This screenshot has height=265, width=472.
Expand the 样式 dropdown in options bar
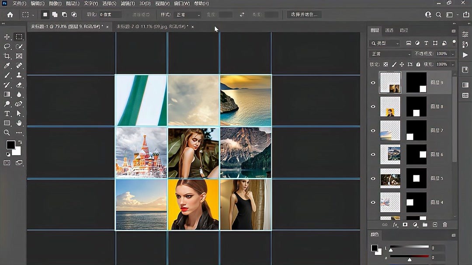[x=187, y=14]
